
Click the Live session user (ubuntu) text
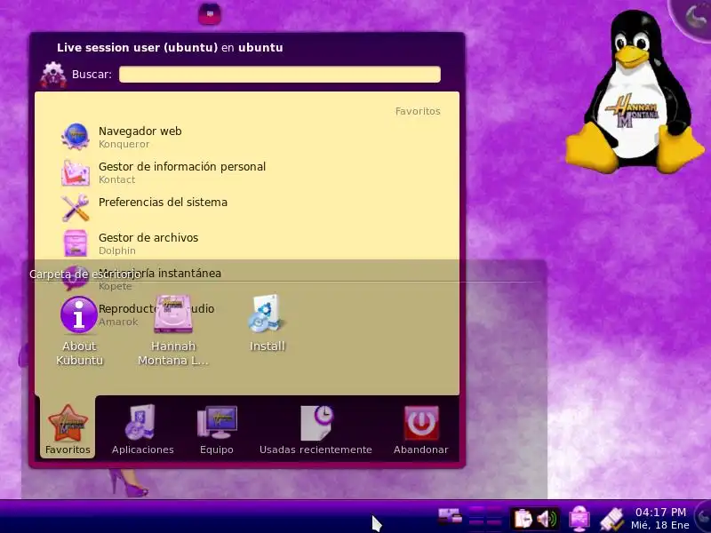click(x=138, y=48)
